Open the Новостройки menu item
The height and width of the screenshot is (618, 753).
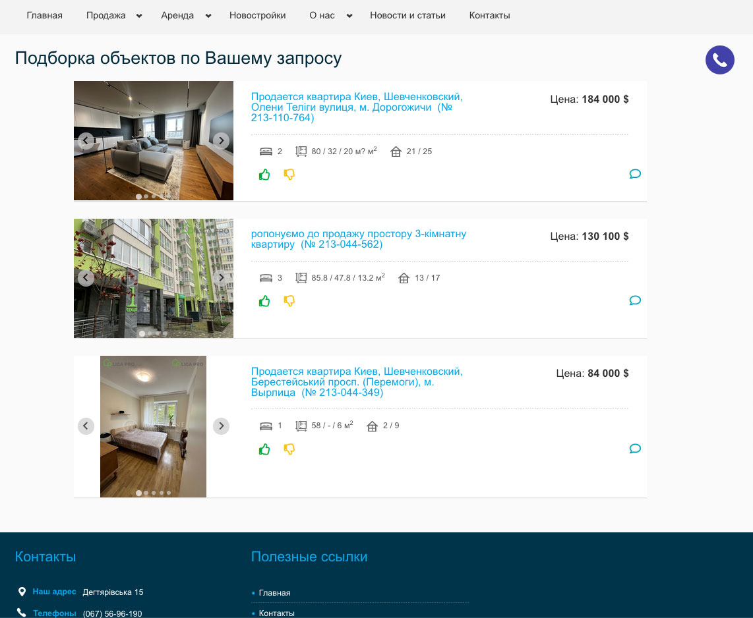point(257,16)
